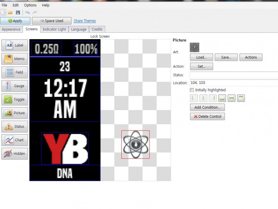Redo the last undone change
The height and width of the screenshot is (209, 278).
tap(35, 12)
